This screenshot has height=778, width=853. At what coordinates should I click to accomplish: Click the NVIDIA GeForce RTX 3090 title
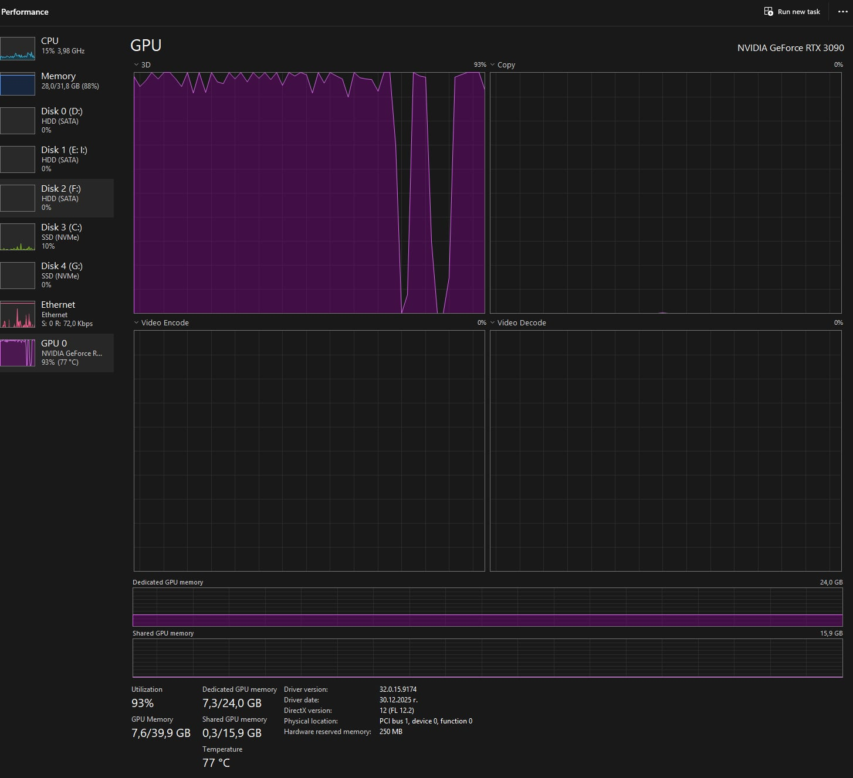coord(790,48)
